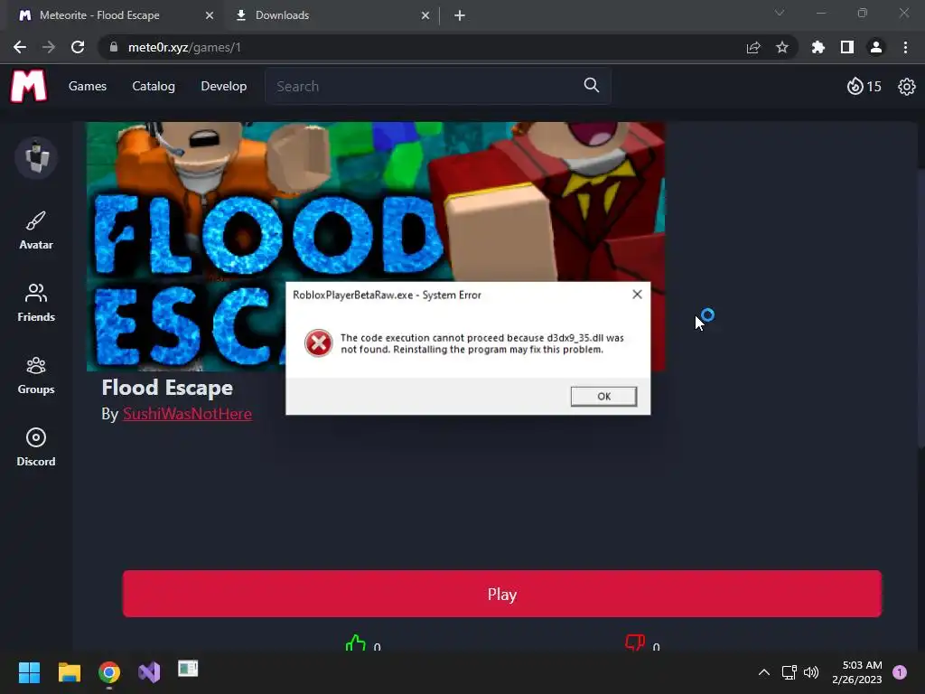Close the Downloads tab
925x694 pixels.
(425, 15)
